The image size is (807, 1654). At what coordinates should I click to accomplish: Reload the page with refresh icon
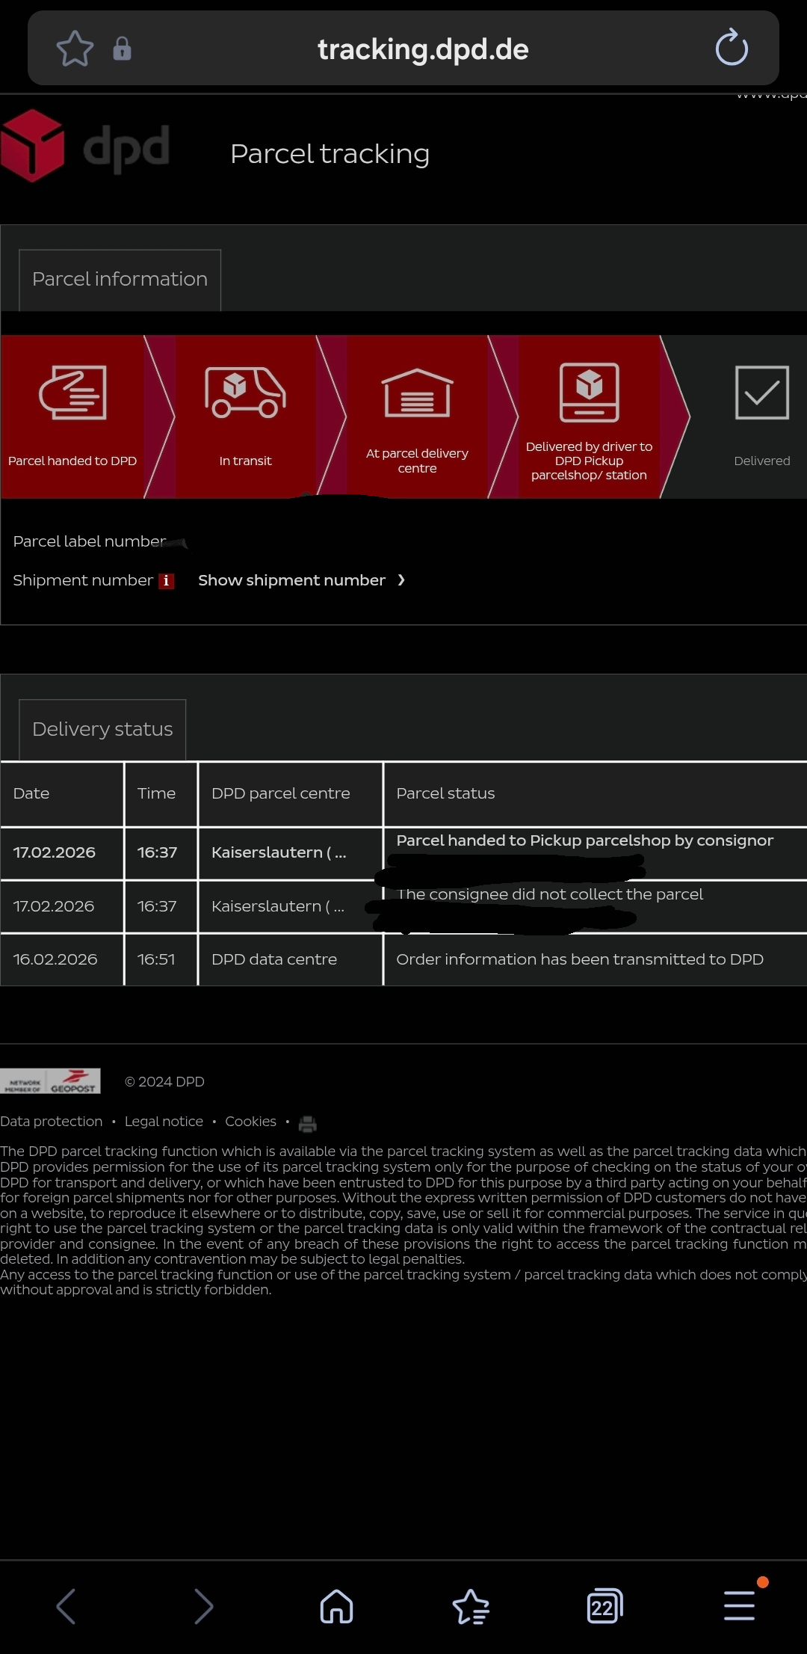[x=731, y=49]
